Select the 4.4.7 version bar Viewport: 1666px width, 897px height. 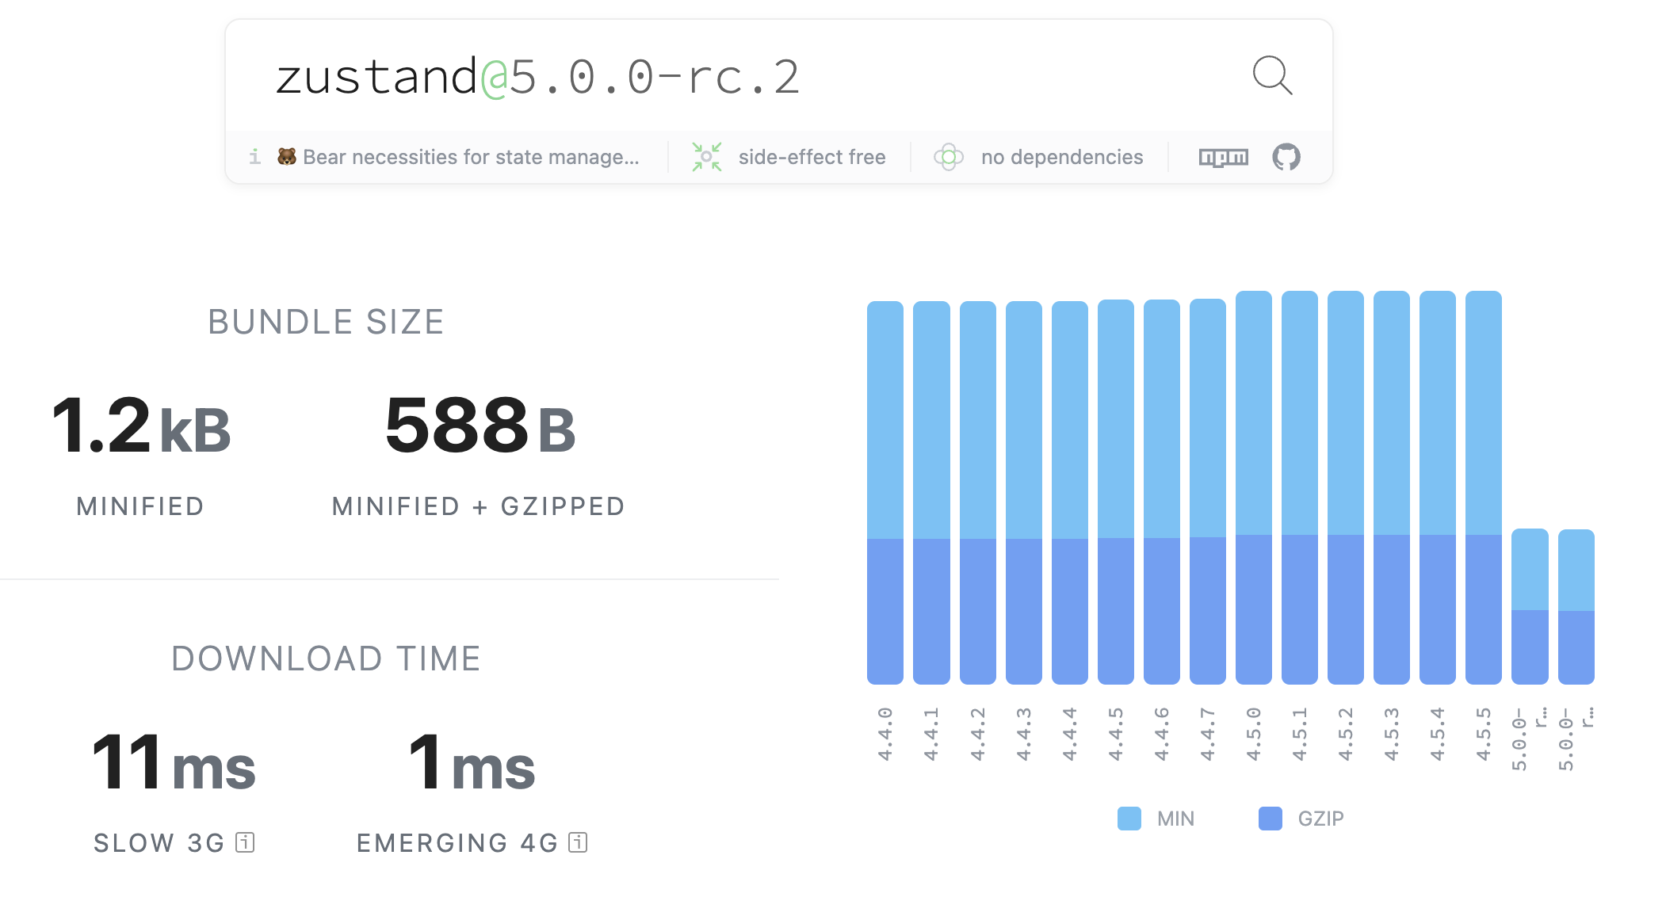[1207, 491]
